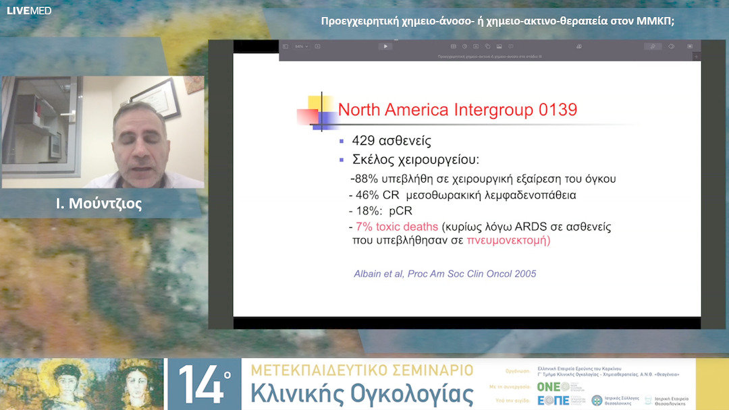Image resolution: width=729 pixels, height=410 pixels.
Task: Insert a table using the Table icon
Action: pyautogui.click(x=453, y=47)
